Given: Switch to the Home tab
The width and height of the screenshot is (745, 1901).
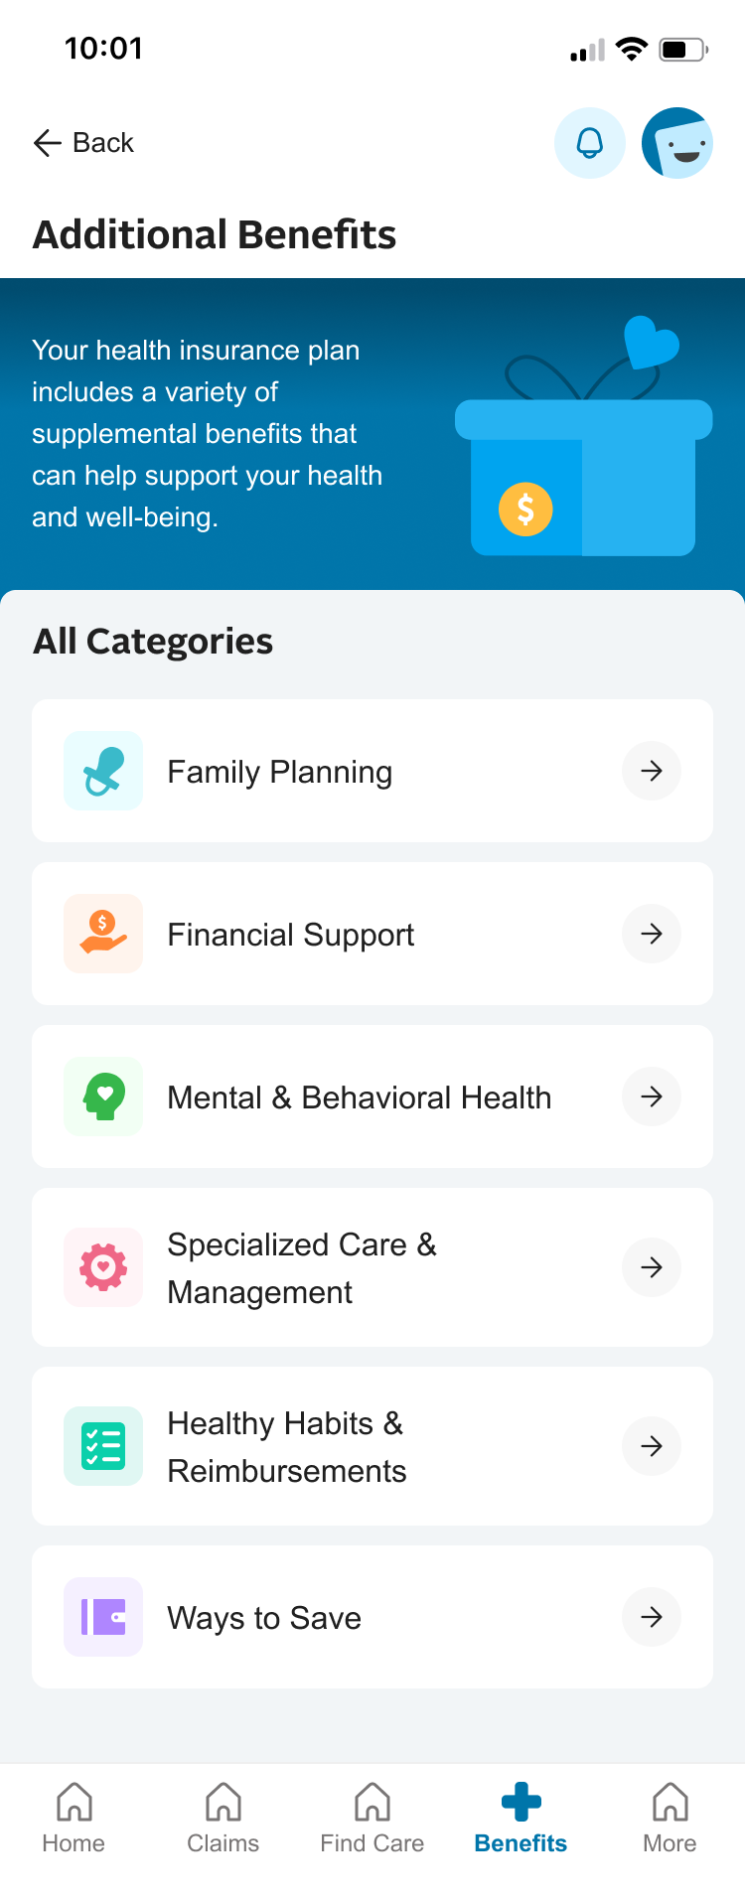Looking at the screenshot, I should click(74, 1820).
